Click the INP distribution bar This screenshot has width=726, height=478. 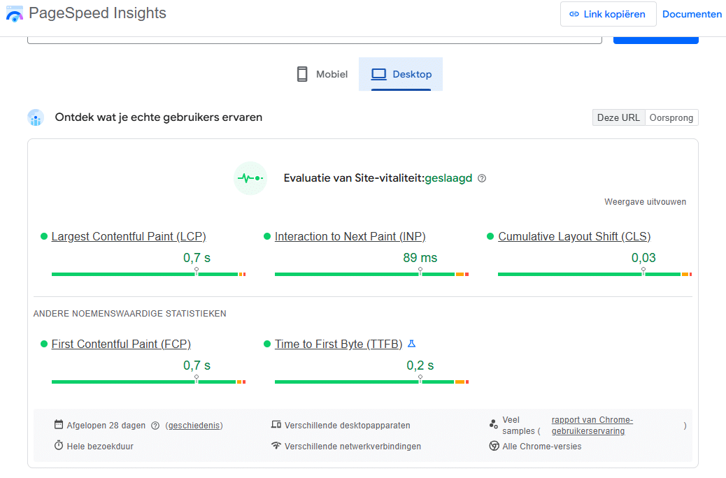tap(372, 275)
